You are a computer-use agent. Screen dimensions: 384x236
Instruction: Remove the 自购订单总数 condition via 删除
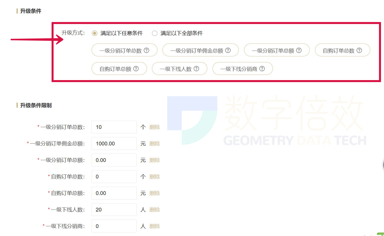pos(154,176)
